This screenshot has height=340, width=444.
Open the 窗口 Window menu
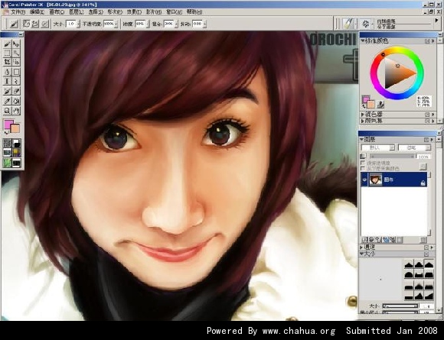tap(174, 12)
